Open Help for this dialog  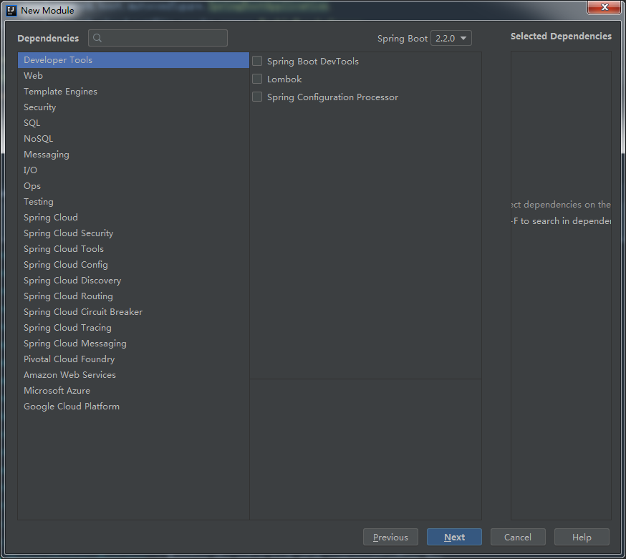click(582, 537)
